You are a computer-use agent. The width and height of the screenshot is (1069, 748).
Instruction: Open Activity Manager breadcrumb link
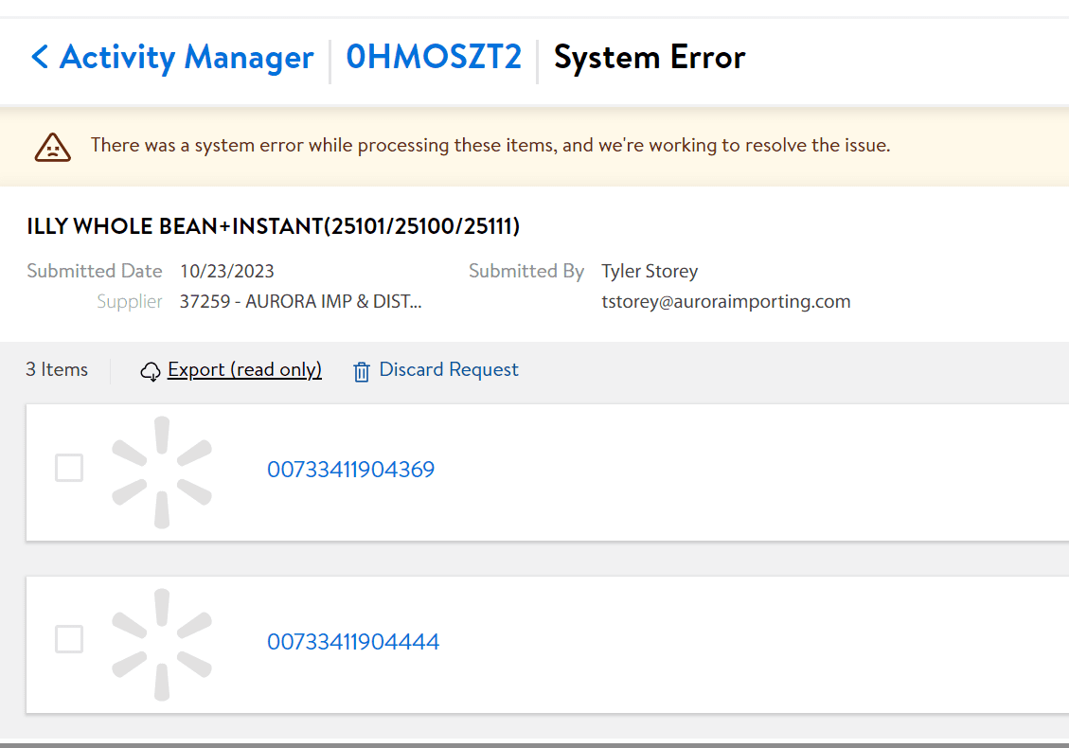click(187, 57)
